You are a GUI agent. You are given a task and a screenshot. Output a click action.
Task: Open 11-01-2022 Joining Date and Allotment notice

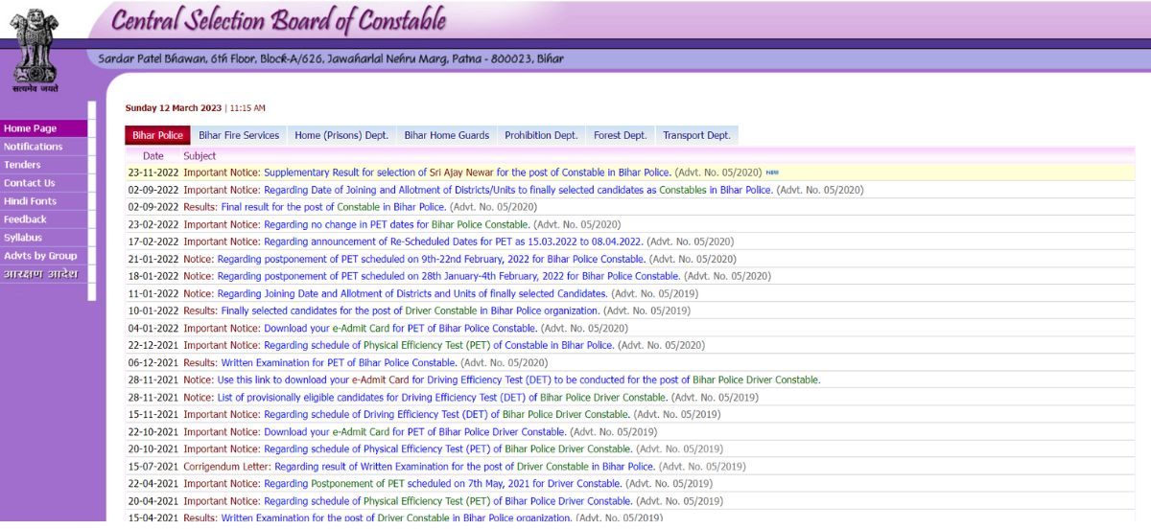(412, 293)
